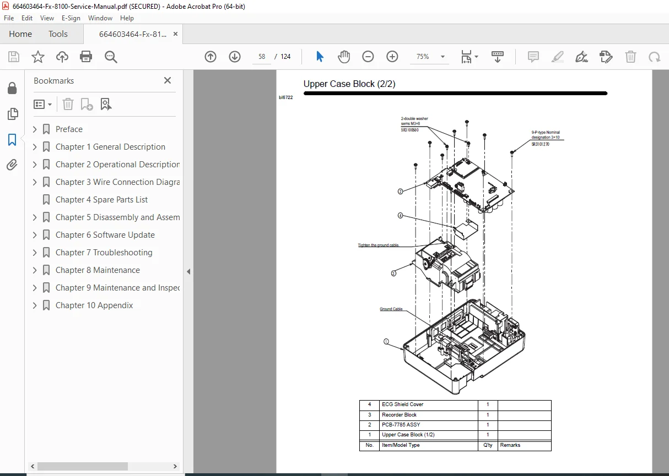Select the Highlight text tool

[557, 57]
